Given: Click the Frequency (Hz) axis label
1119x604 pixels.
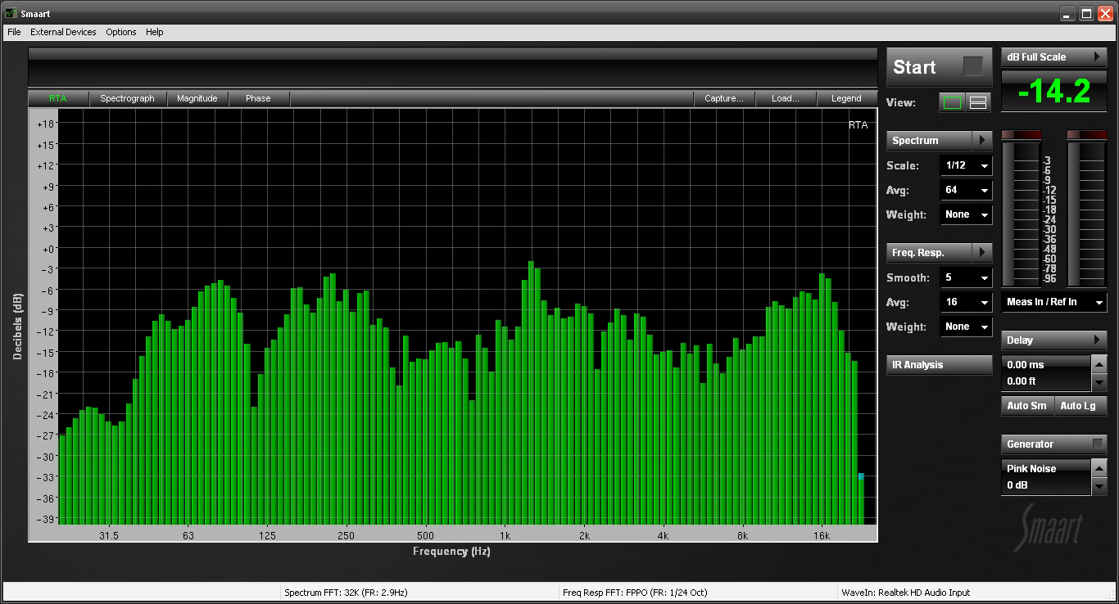Looking at the screenshot, I should 451,552.
